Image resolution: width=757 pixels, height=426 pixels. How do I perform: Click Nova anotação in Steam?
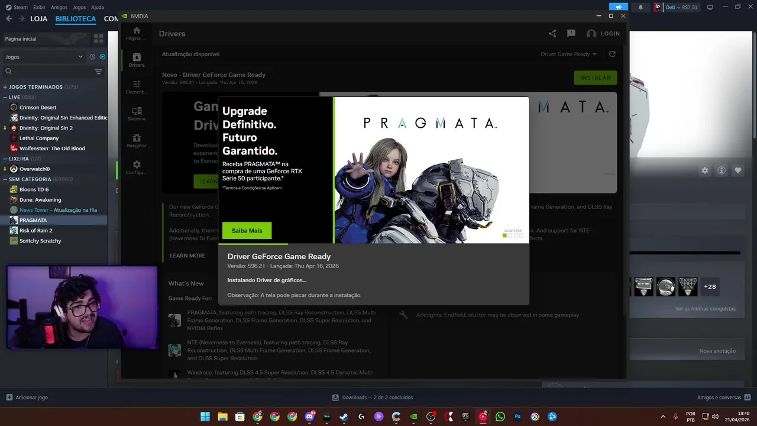click(x=717, y=351)
